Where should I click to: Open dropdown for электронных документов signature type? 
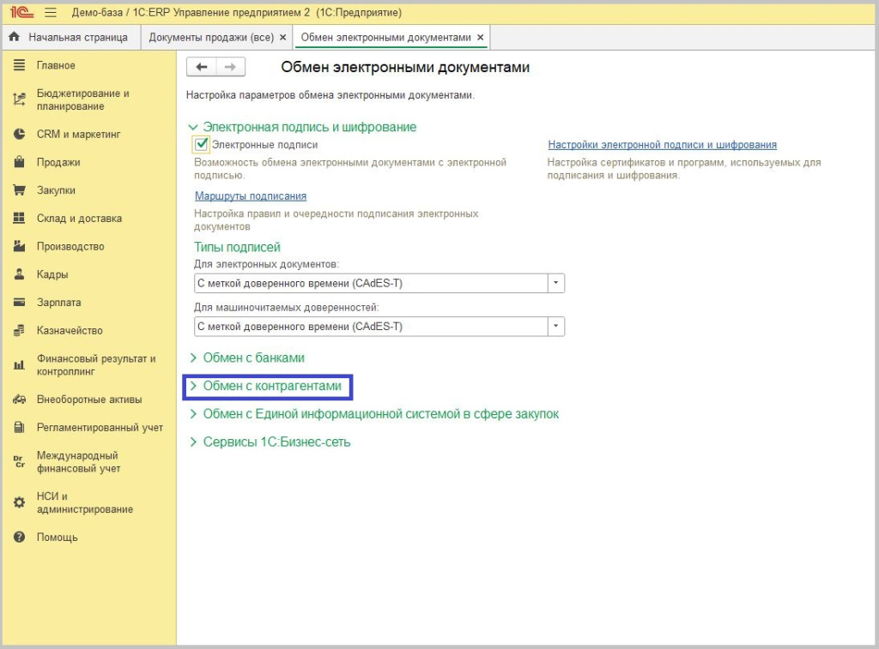(x=556, y=283)
